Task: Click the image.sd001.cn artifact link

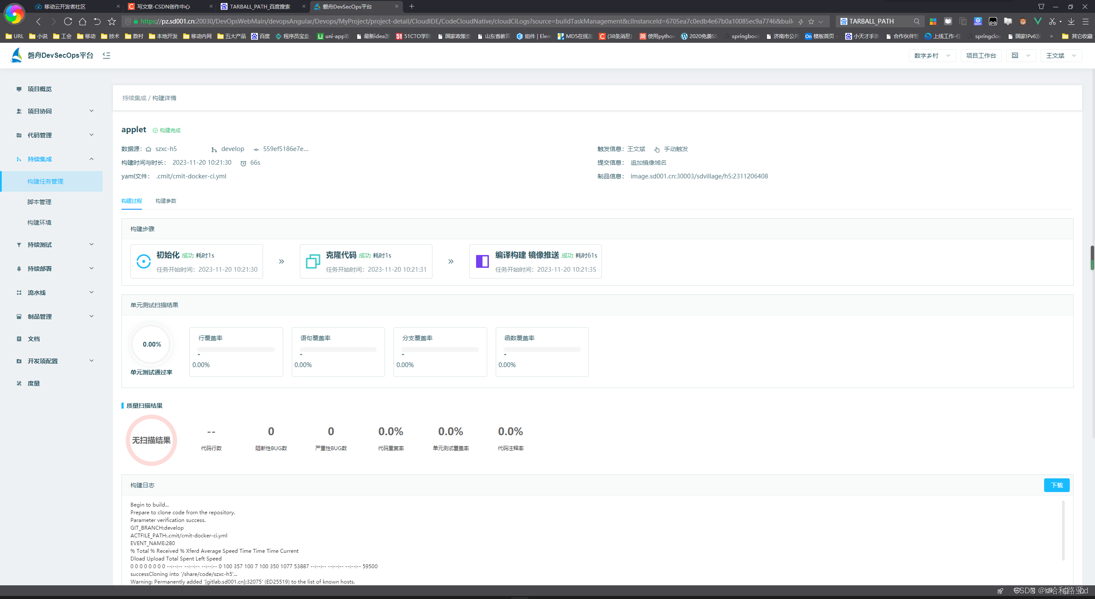Action: point(699,176)
